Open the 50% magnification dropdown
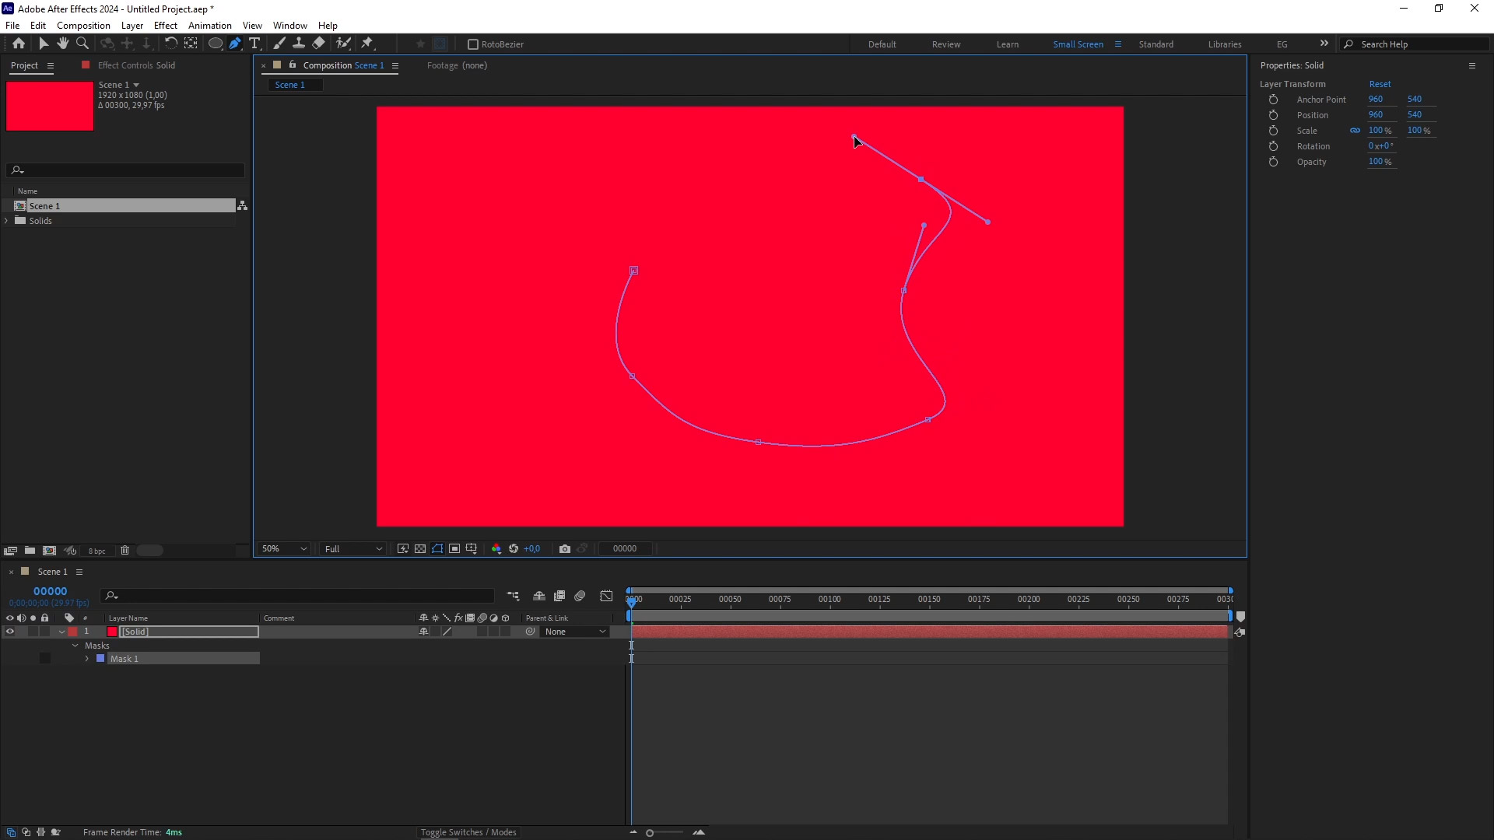 285,549
